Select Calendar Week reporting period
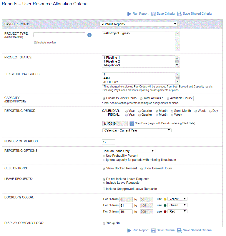226x236 pixels. (x=196, y=111)
